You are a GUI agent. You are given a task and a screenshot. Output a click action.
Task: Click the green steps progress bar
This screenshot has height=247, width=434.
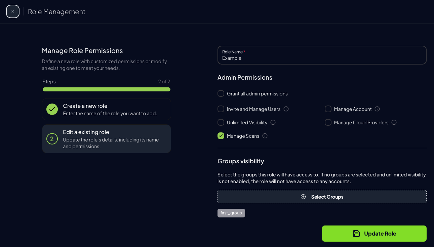click(106, 89)
